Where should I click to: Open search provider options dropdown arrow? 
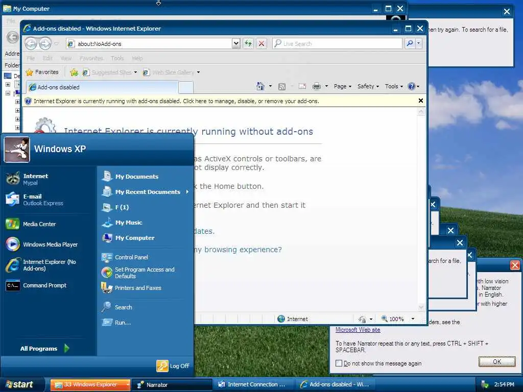click(418, 43)
